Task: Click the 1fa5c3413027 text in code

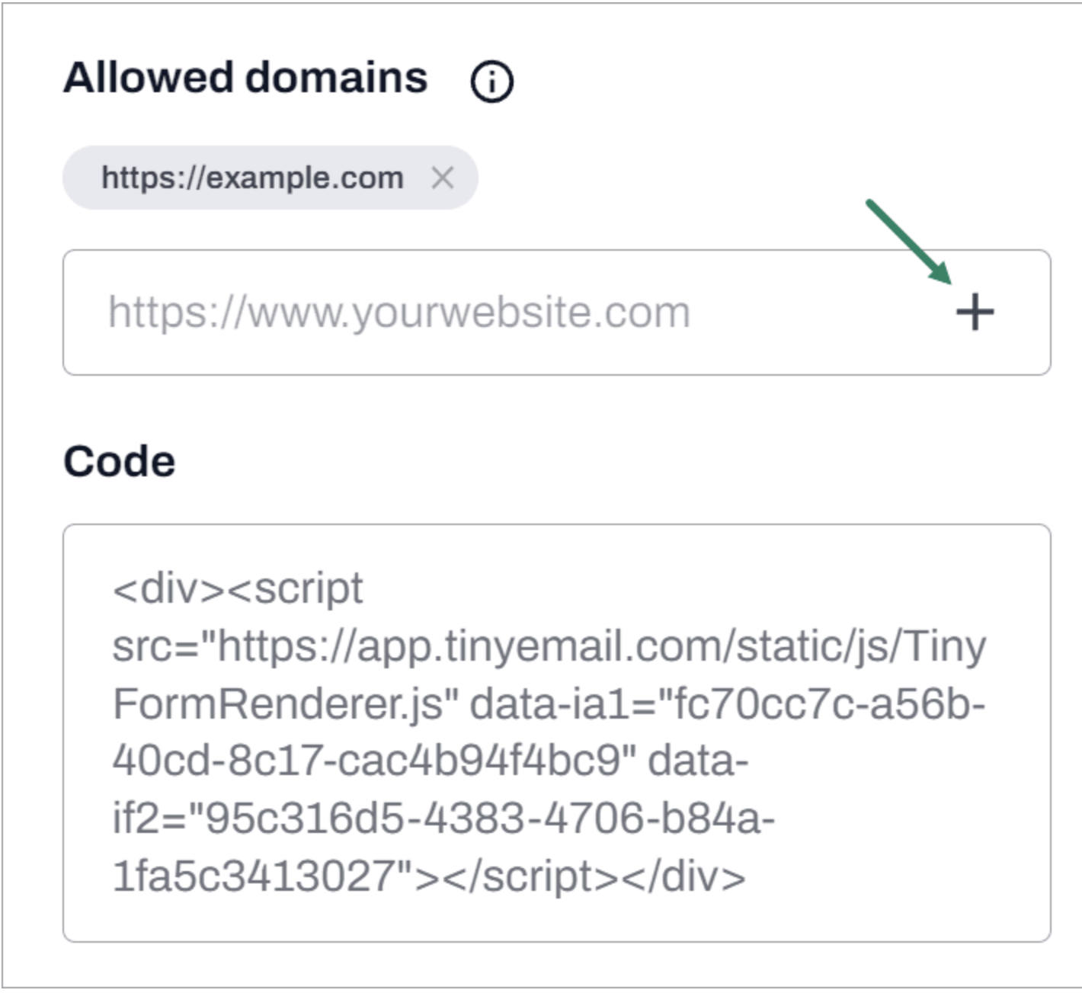Action: tap(251, 876)
